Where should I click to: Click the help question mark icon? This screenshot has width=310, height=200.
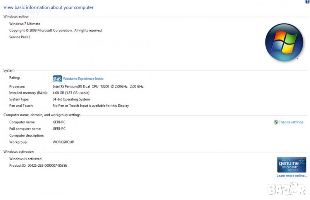[x=307, y=2]
